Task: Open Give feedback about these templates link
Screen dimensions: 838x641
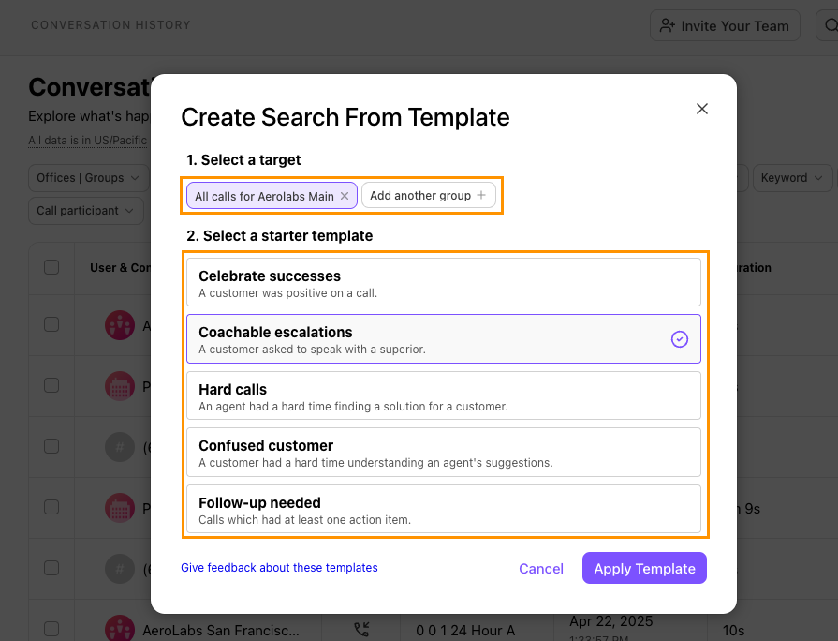Action: (279, 568)
